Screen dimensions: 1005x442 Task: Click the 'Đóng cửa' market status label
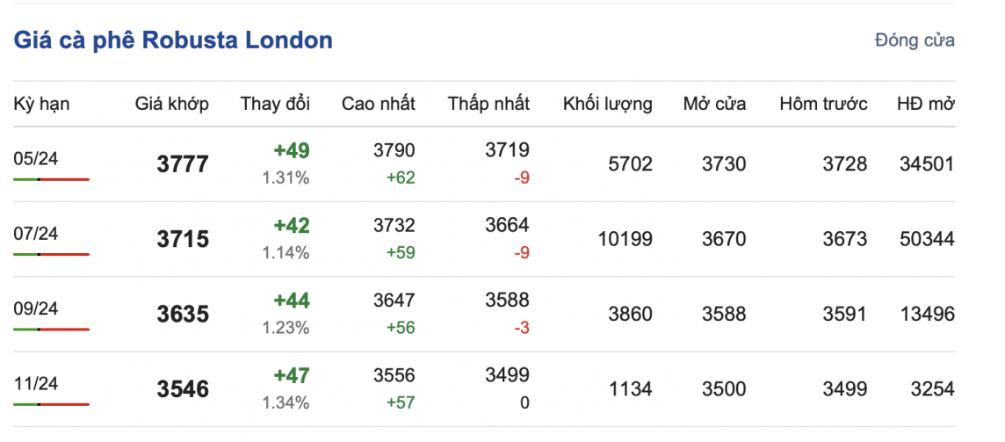point(915,40)
